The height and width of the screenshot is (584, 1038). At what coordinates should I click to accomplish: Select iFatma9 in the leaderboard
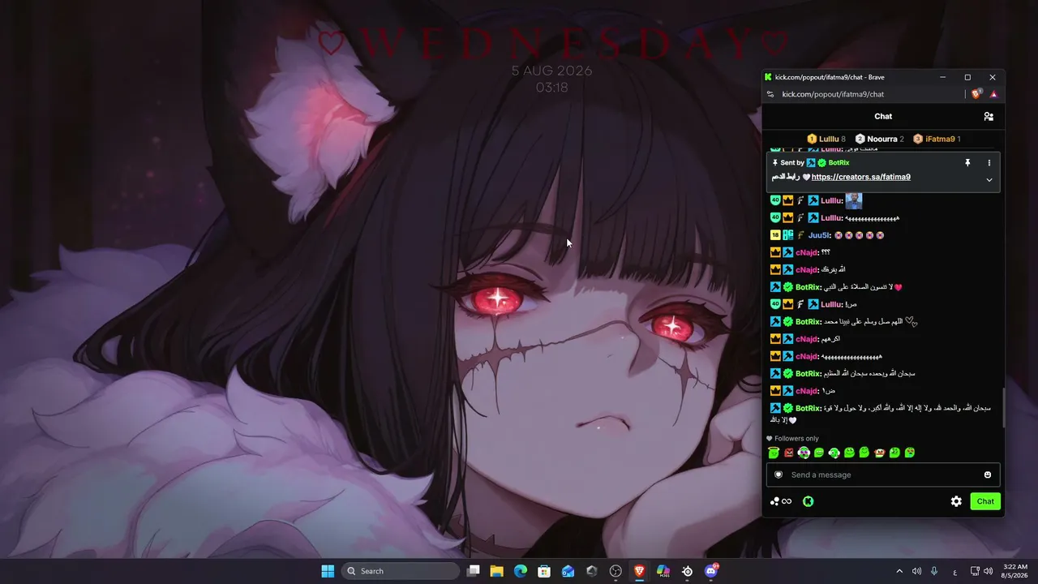[937, 139]
